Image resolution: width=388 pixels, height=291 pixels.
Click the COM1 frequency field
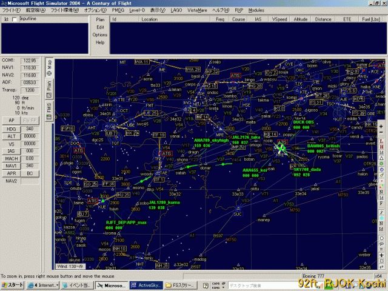pos(29,61)
